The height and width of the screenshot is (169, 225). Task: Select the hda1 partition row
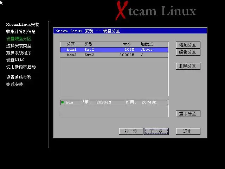tap(114, 50)
